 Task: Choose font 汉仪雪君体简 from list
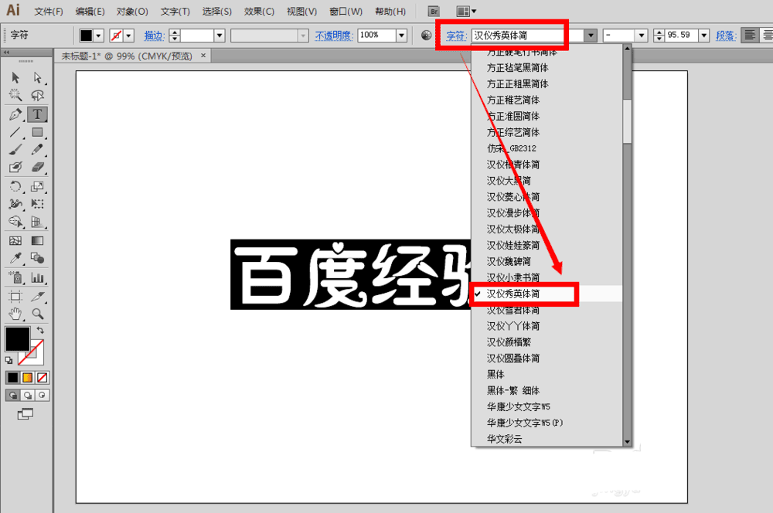(547, 310)
